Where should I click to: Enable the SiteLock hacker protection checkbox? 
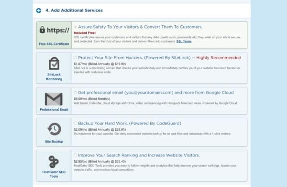tap(76, 58)
